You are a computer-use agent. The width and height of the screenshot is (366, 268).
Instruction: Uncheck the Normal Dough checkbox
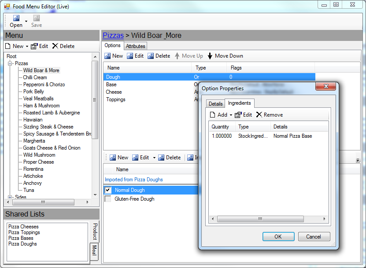coord(108,190)
